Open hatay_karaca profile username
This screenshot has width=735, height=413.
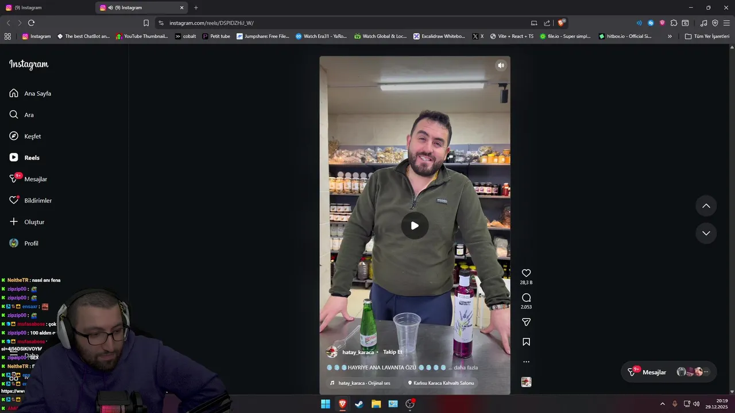(x=358, y=352)
